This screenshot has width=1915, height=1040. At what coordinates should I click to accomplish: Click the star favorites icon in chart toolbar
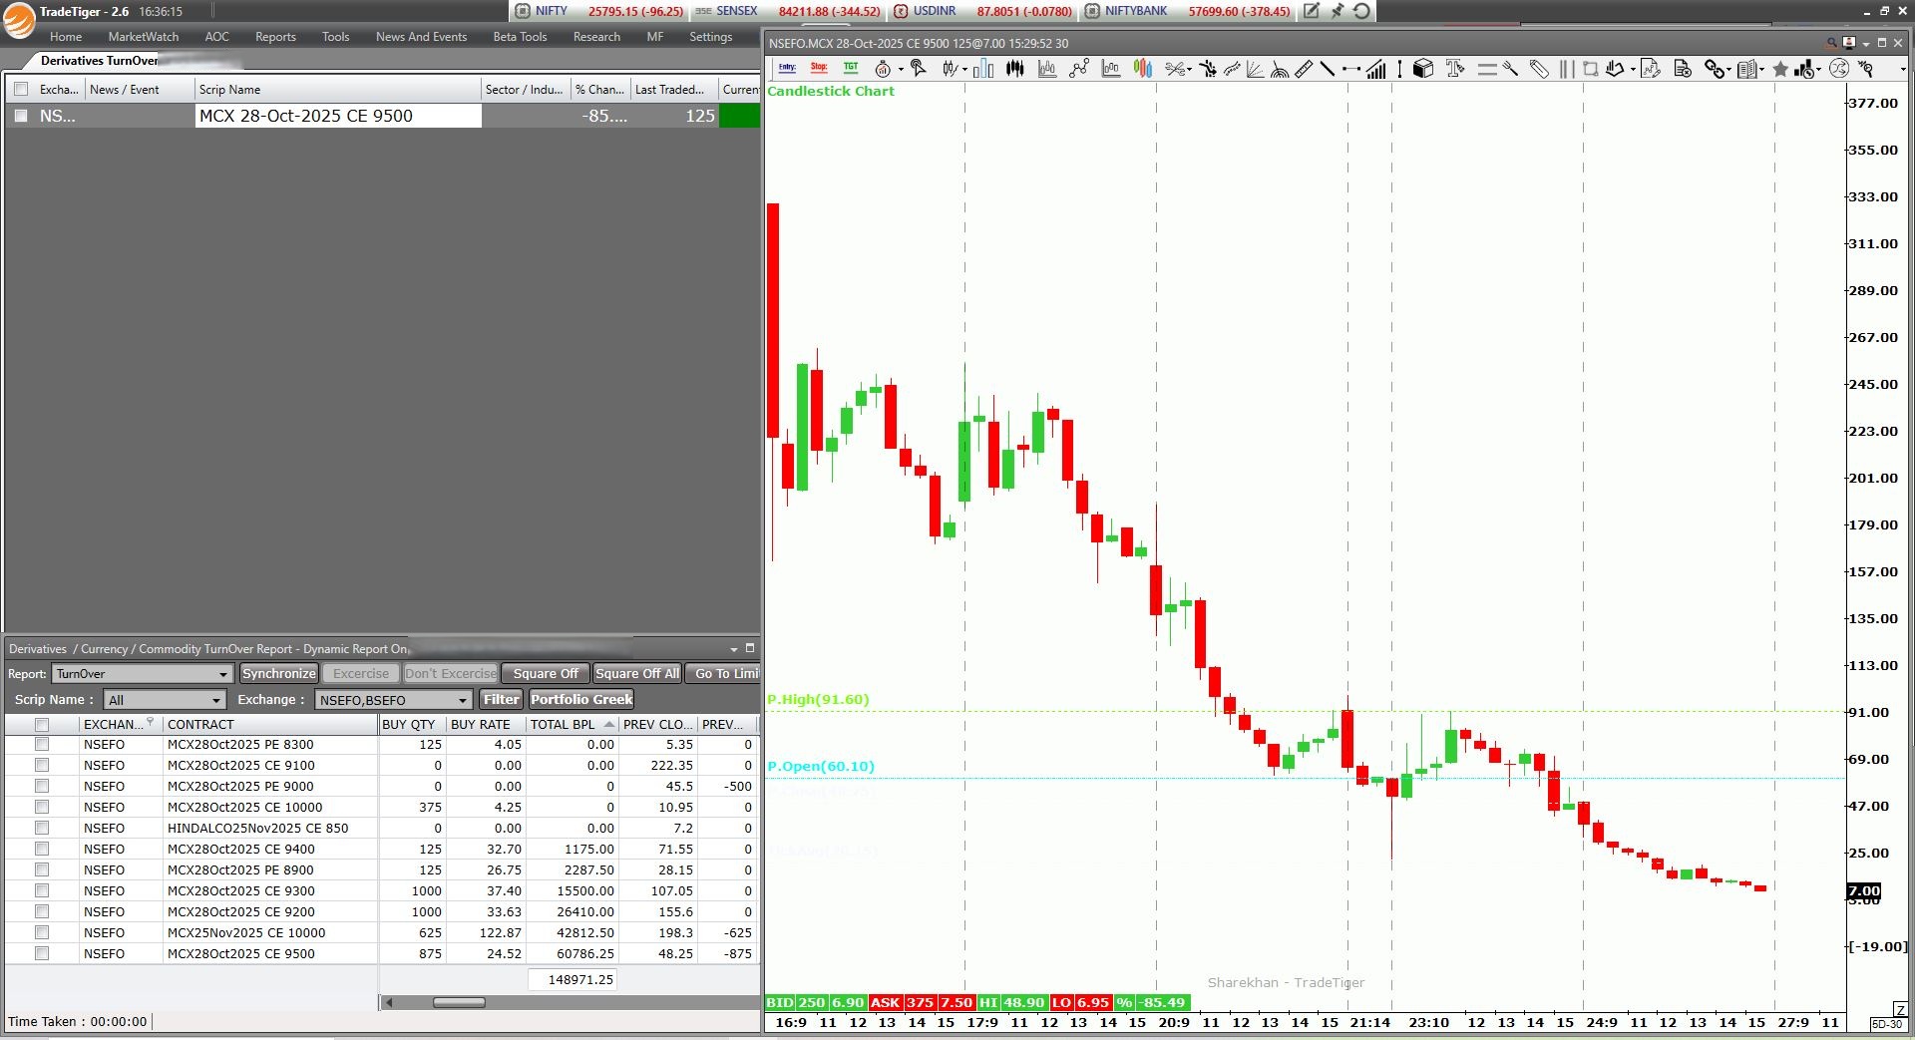1780,69
